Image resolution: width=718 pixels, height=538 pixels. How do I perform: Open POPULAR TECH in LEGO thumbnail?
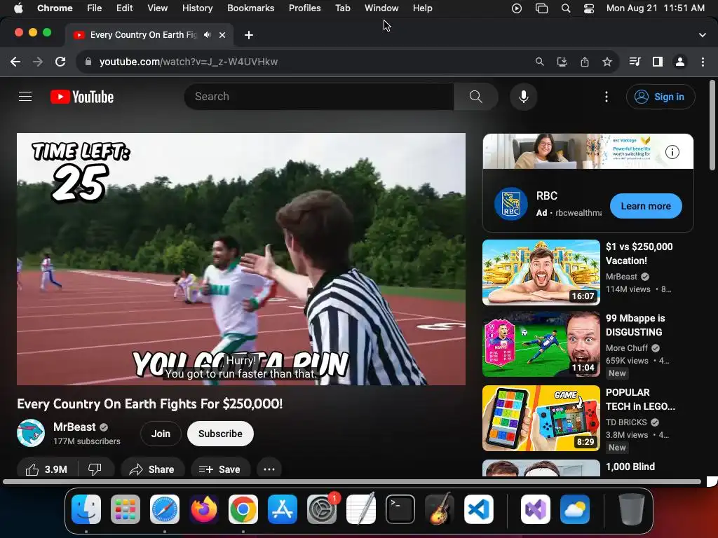[x=541, y=418]
